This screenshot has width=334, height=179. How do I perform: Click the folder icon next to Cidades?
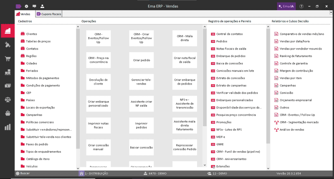click(x=23, y=63)
